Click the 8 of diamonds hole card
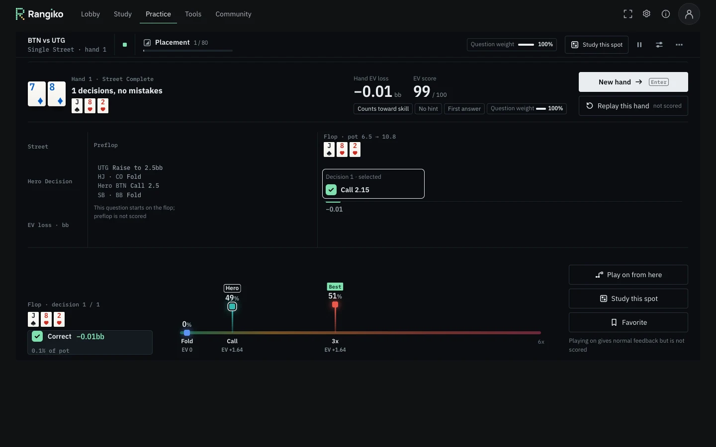 pyautogui.click(x=57, y=94)
